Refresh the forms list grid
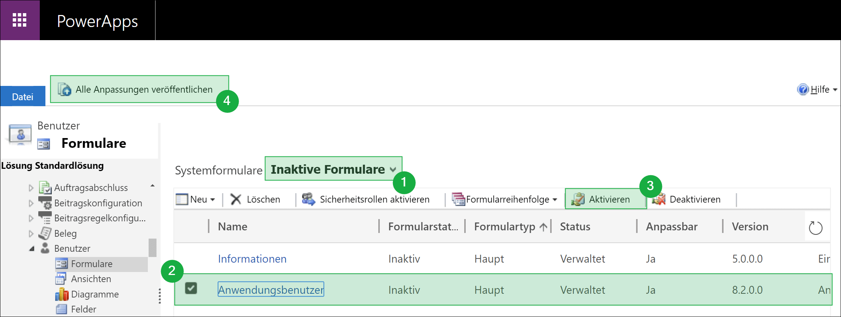 [815, 228]
